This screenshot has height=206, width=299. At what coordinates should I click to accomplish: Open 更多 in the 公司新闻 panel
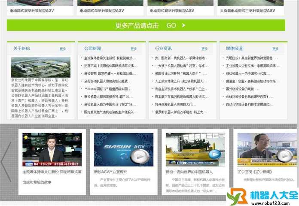pyautogui.click(x=134, y=49)
